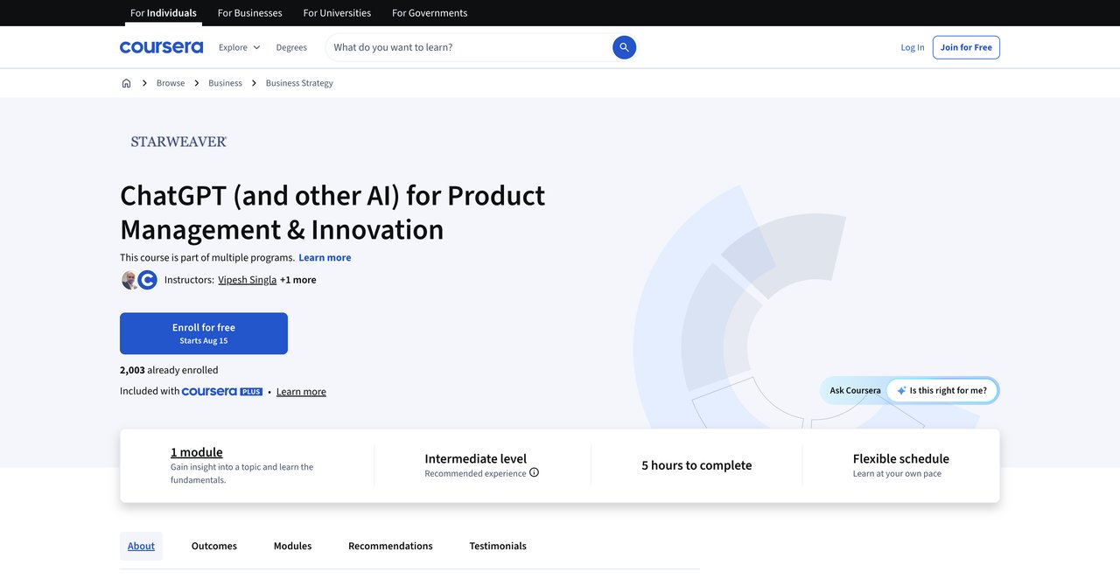Select the Recommendations section tab

click(390, 546)
